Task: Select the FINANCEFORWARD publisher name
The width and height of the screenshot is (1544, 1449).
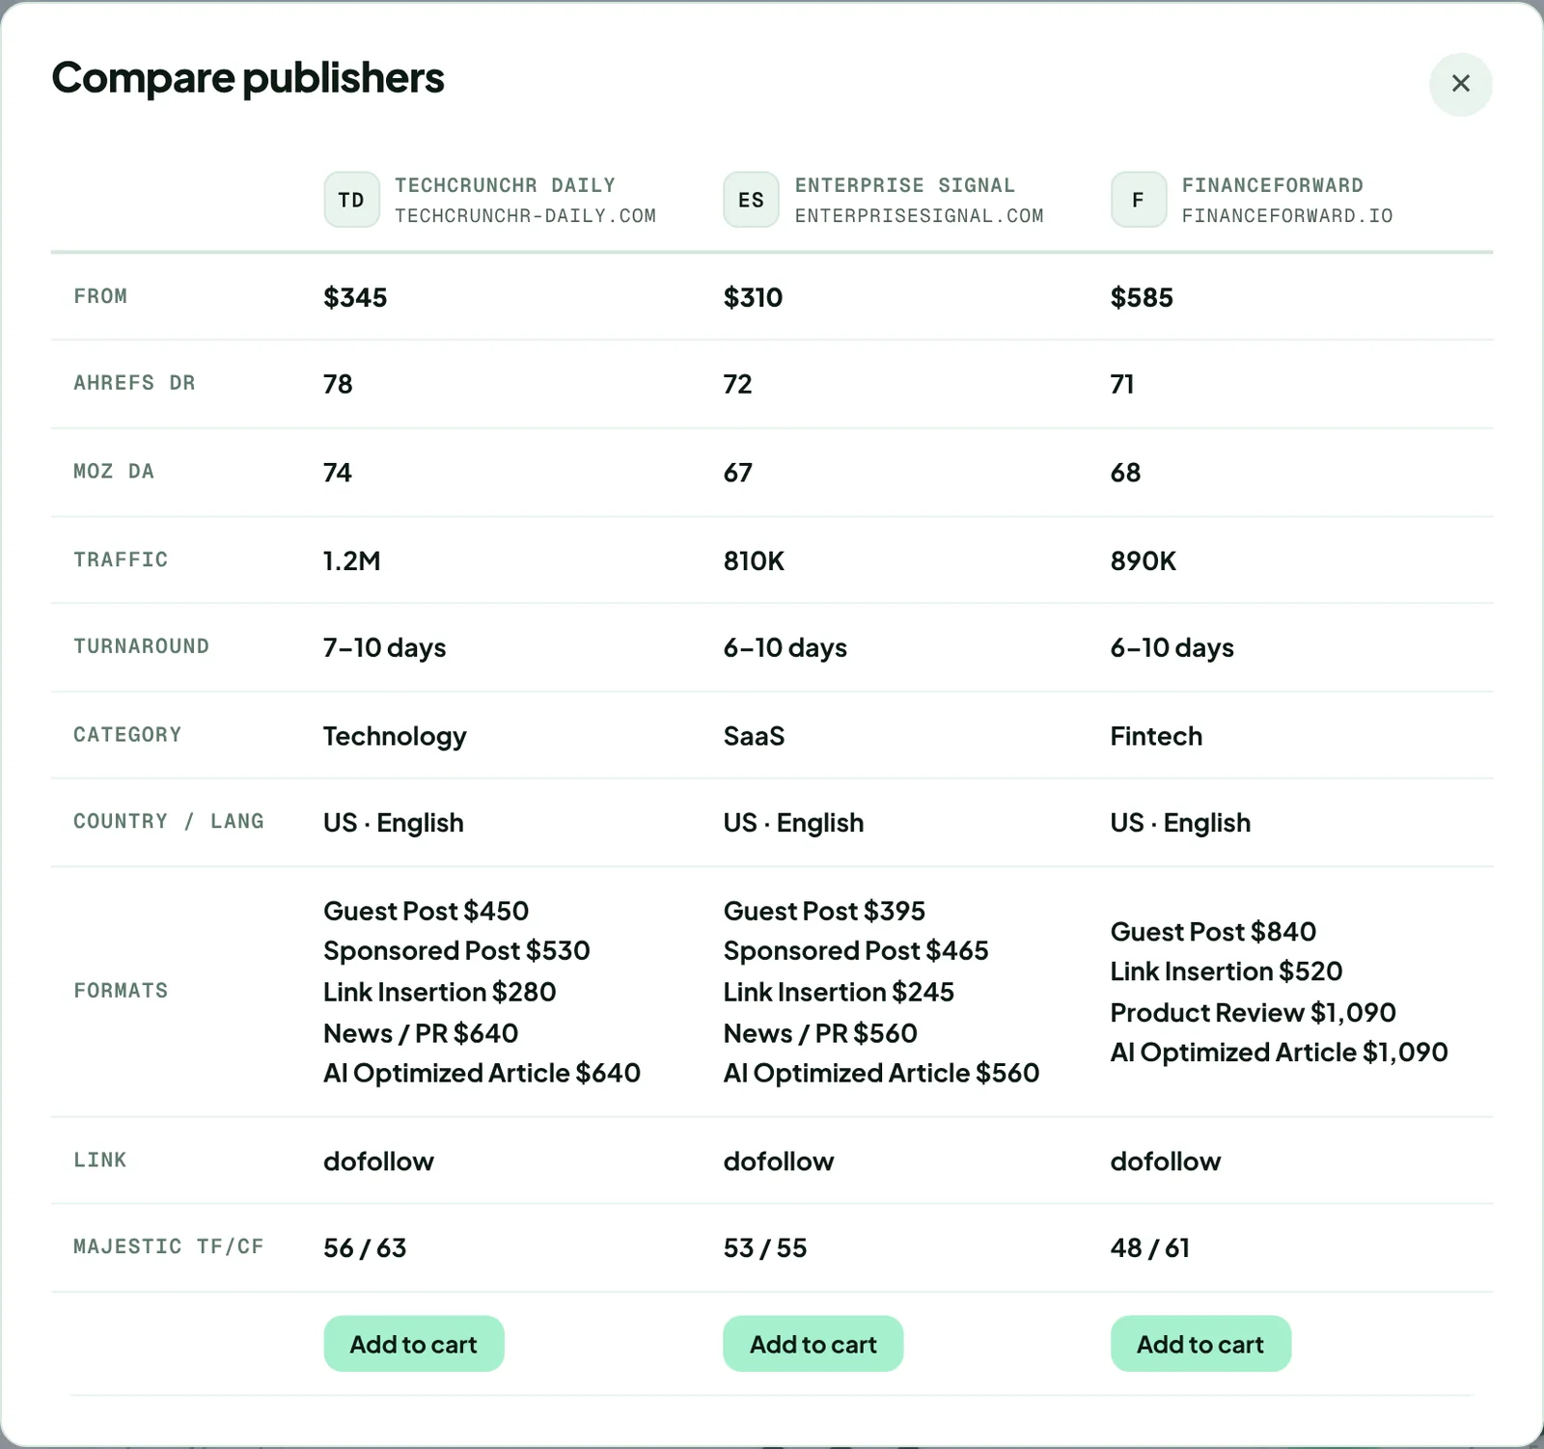Action: 1272,185
